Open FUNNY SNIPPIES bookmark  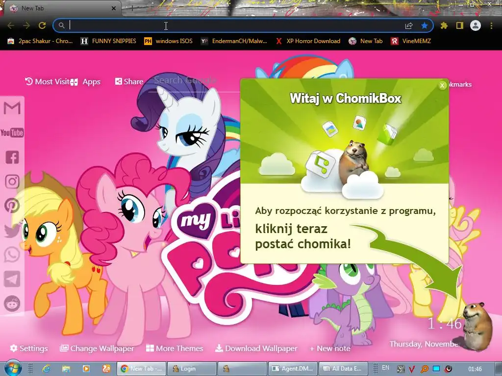(x=108, y=41)
